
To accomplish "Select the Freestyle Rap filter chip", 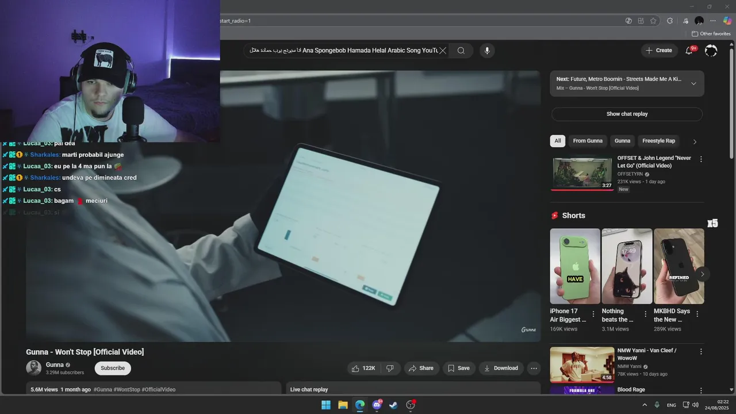I will coord(658,141).
